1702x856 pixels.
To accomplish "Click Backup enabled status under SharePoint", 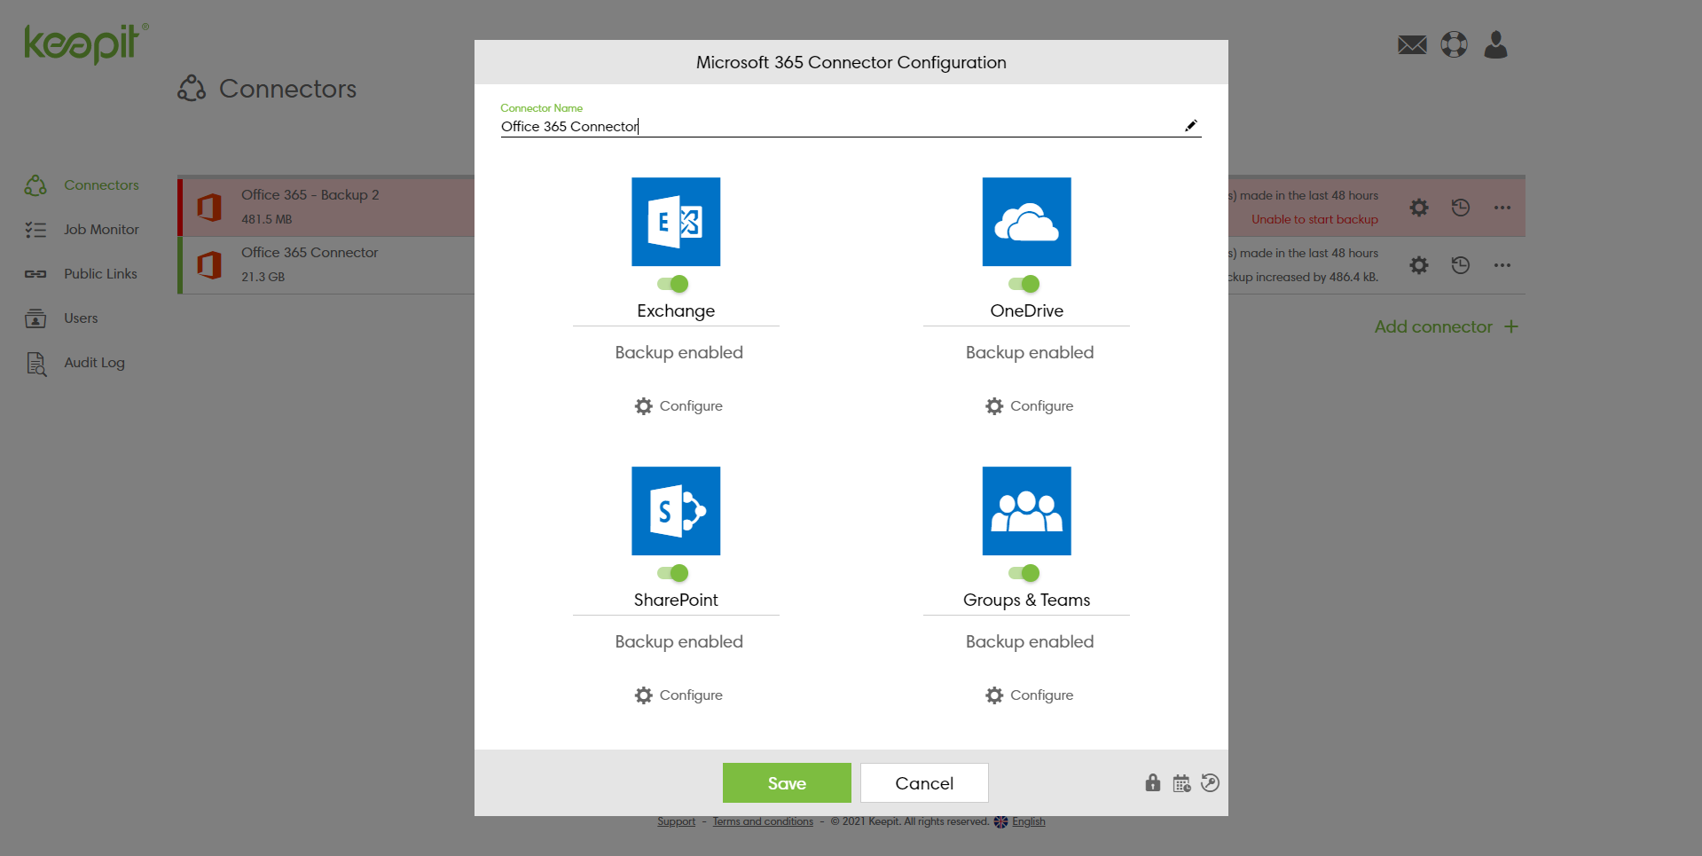I will 679,641.
